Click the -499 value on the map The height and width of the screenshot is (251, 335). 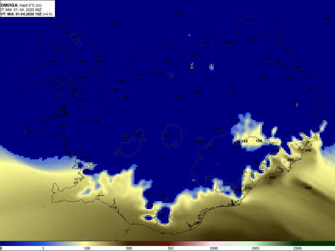click(x=289, y=78)
